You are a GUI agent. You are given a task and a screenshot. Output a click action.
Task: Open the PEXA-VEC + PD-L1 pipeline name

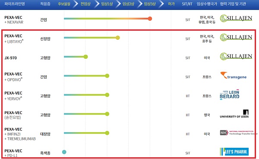(x=13, y=153)
